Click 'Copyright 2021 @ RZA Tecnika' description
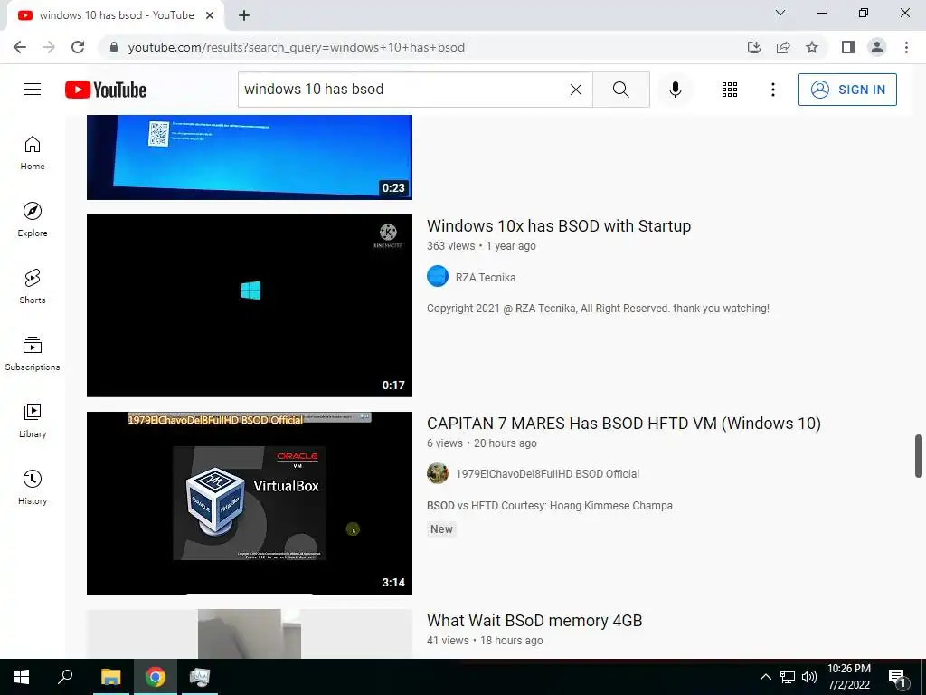The height and width of the screenshot is (695, 926). [x=599, y=308]
